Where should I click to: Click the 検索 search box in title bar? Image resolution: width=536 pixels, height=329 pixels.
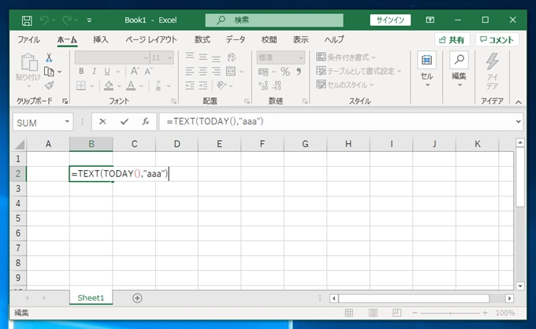274,20
